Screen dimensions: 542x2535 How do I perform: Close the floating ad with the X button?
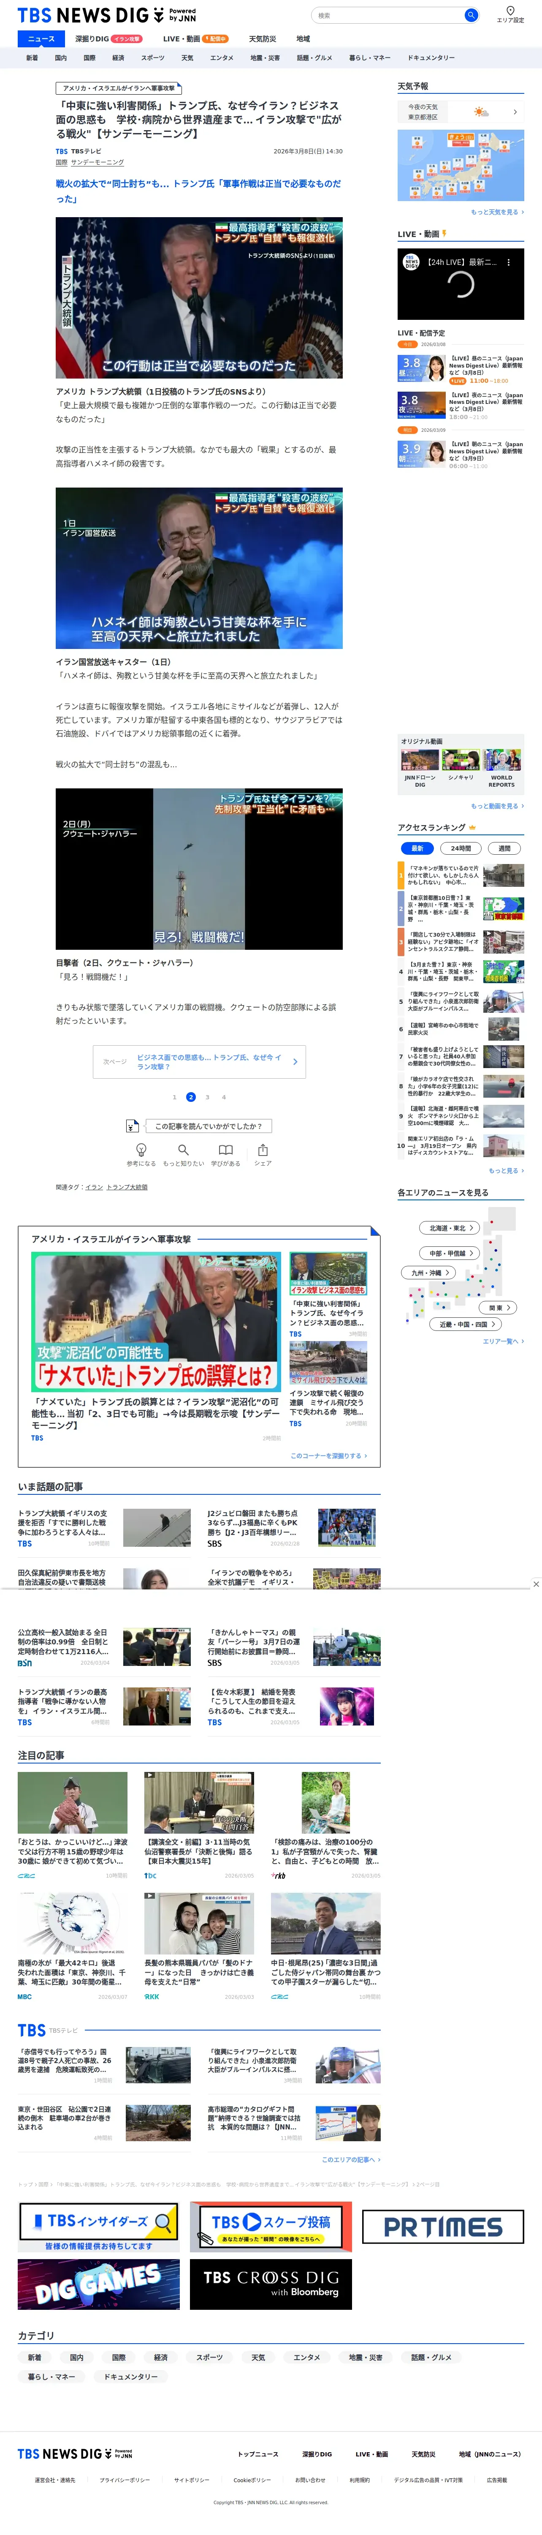(x=535, y=1584)
